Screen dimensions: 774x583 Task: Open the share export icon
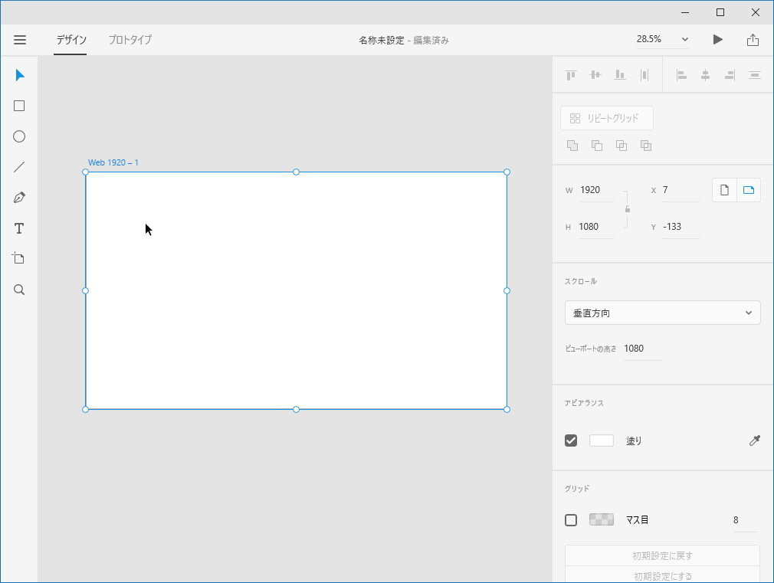(753, 39)
